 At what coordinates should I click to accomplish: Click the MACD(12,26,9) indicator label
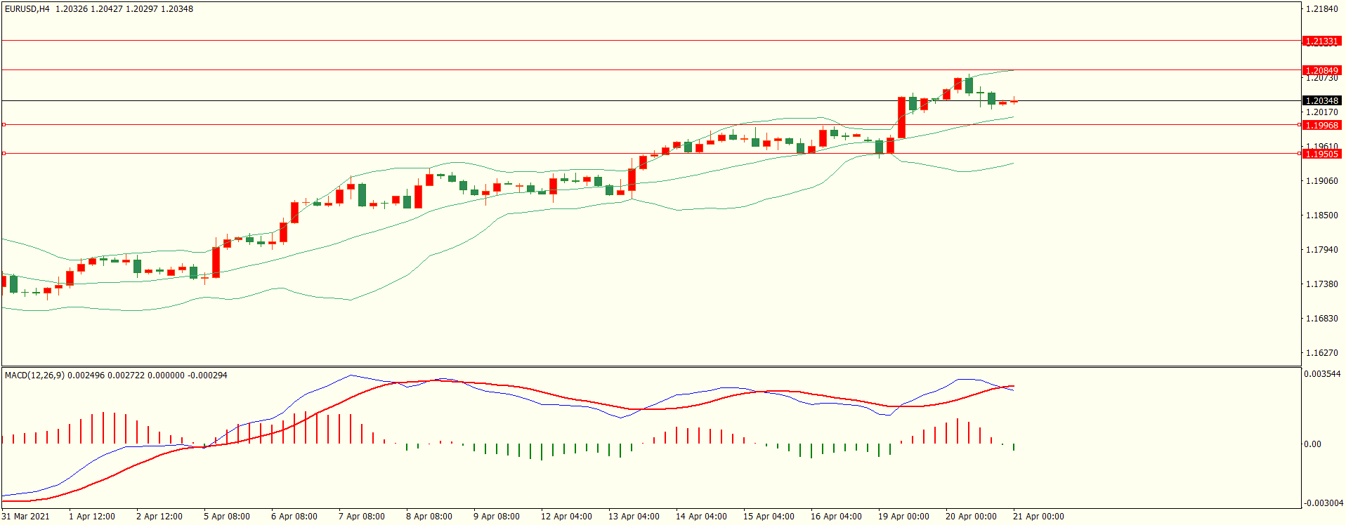click(34, 376)
